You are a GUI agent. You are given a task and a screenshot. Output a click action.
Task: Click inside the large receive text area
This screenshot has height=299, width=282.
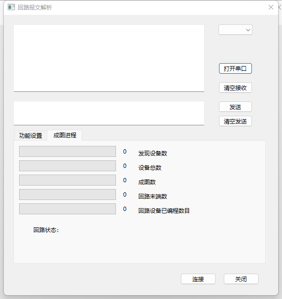[x=109, y=58]
